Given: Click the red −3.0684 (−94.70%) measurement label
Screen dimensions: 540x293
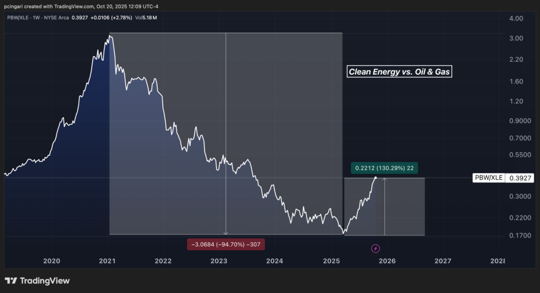Looking at the screenshot, I should [226, 244].
